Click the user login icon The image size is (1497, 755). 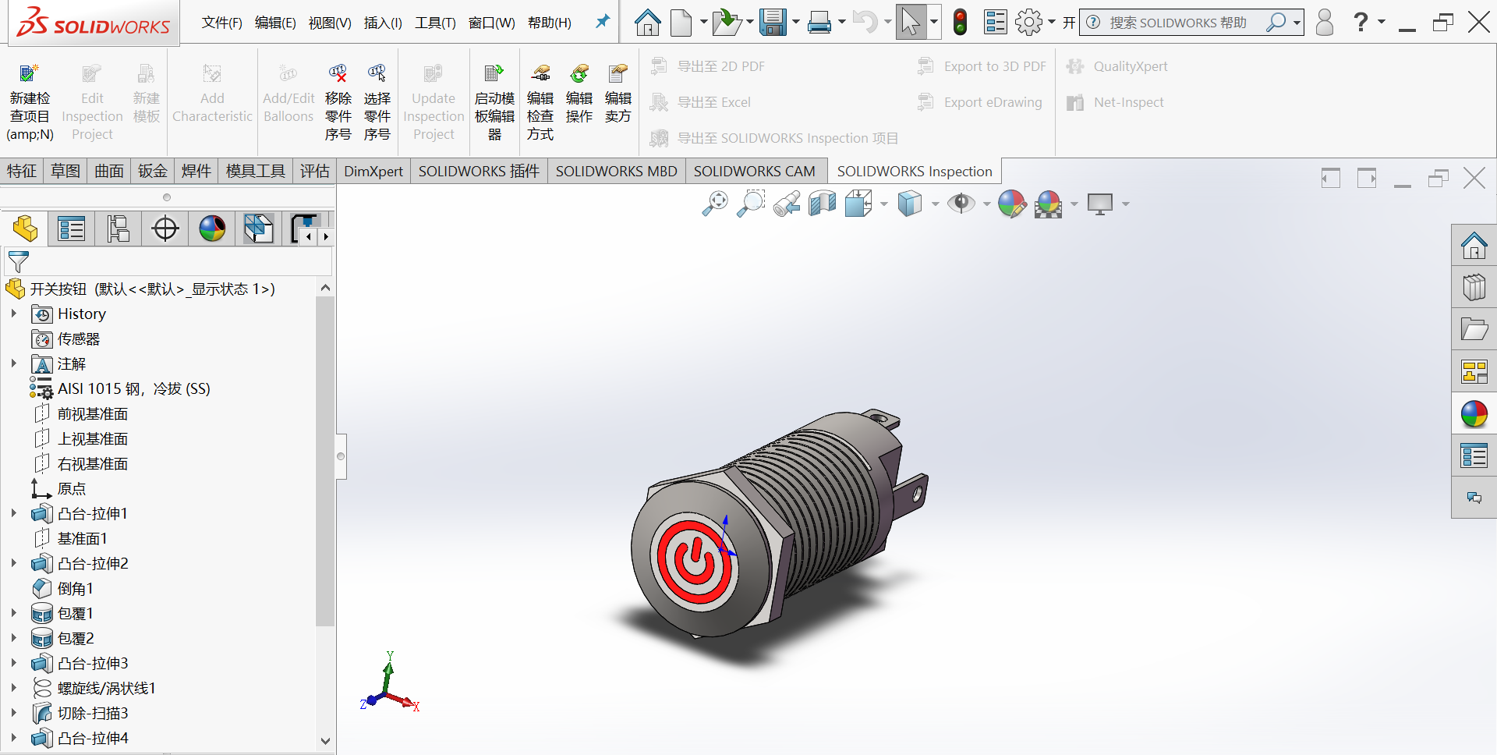[x=1324, y=23]
